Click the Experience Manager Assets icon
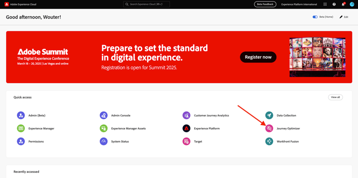Viewport: 358px width, 178px height. click(104, 128)
